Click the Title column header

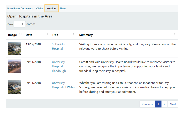(x=55, y=35)
